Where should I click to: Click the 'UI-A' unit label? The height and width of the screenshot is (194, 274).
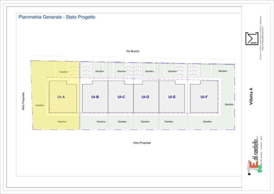point(61,97)
